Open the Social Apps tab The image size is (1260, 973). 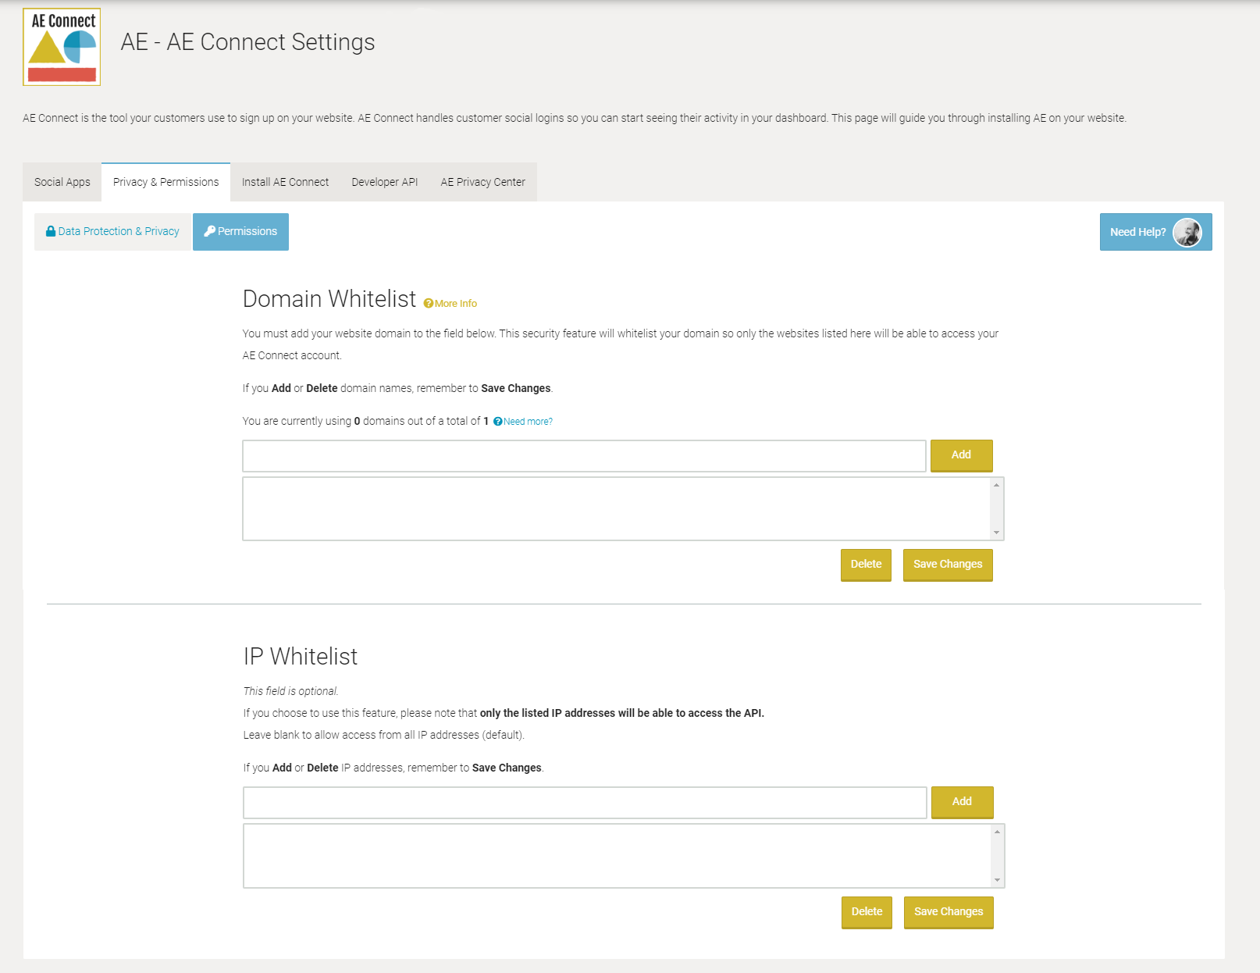pos(62,182)
